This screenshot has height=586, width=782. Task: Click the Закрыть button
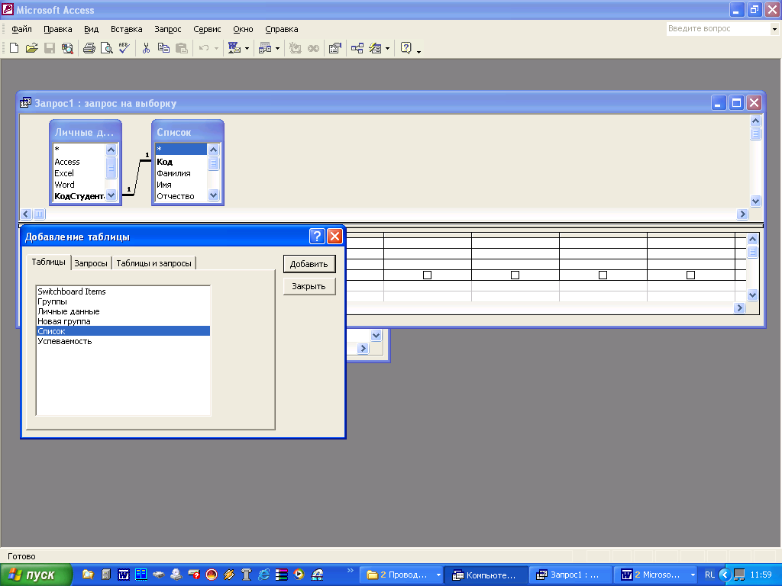[x=309, y=287]
